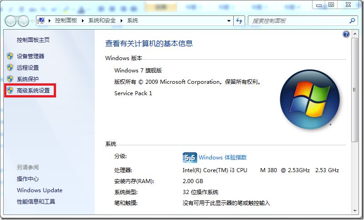Open the help question mark icon

pos(346,34)
